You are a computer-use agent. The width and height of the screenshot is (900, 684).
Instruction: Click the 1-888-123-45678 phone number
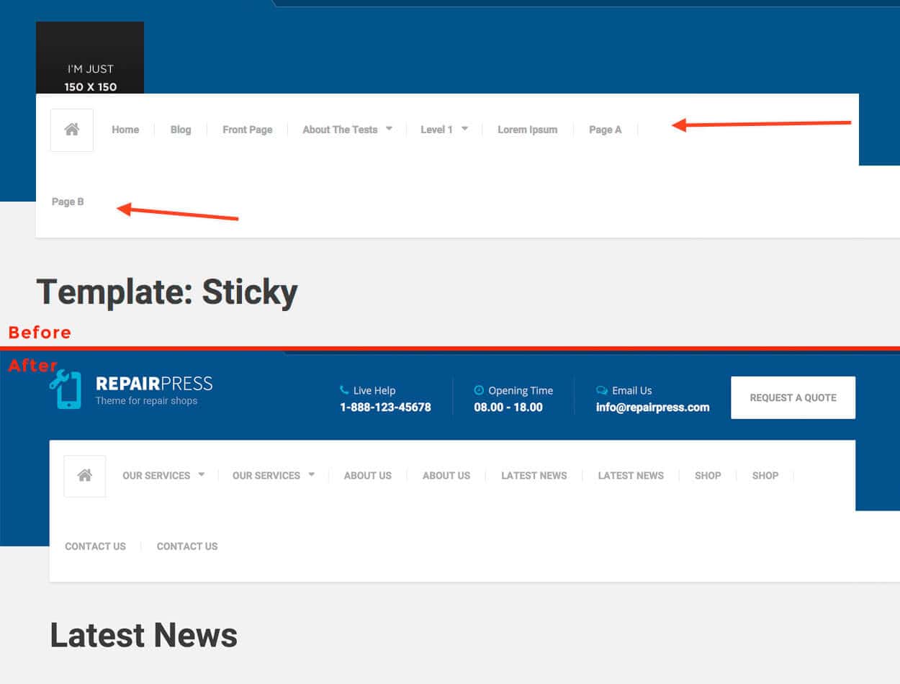point(385,408)
